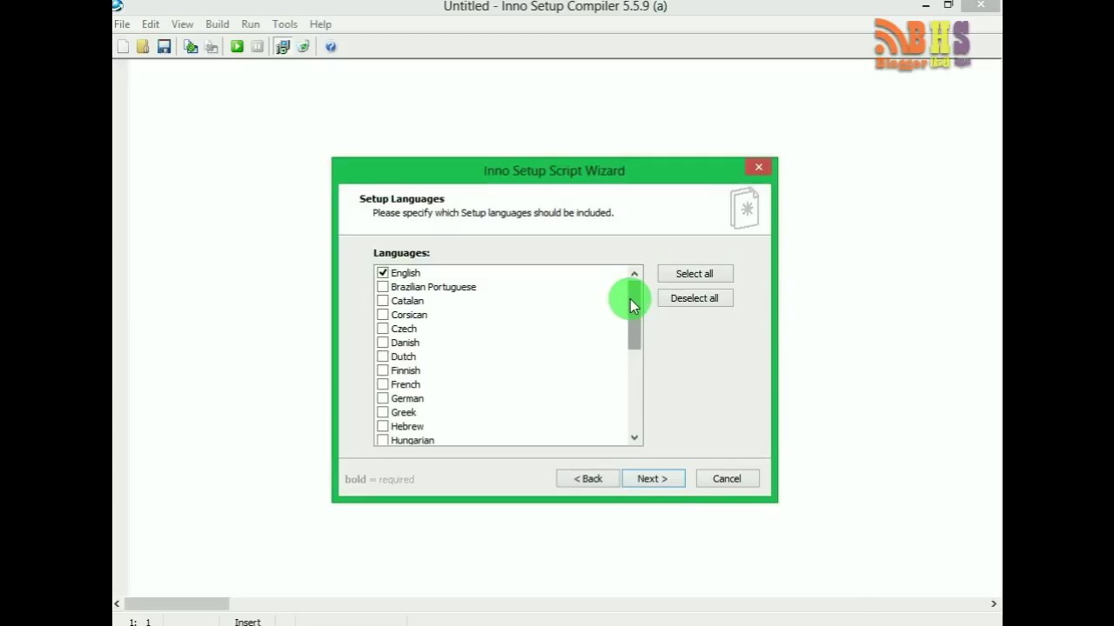
Task: Click the Insert status bar indicator
Action: [248, 622]
